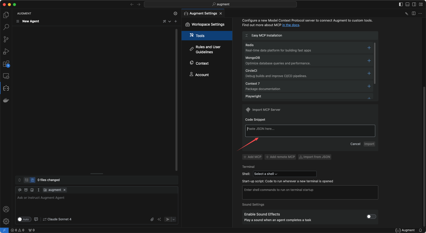This screenshot has height=233, width=426.
Task: Click the attach file paperclip icon
Action: coord(152,219)
